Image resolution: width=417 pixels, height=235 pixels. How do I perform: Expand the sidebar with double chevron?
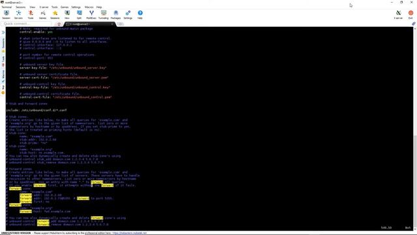[3, 32]
